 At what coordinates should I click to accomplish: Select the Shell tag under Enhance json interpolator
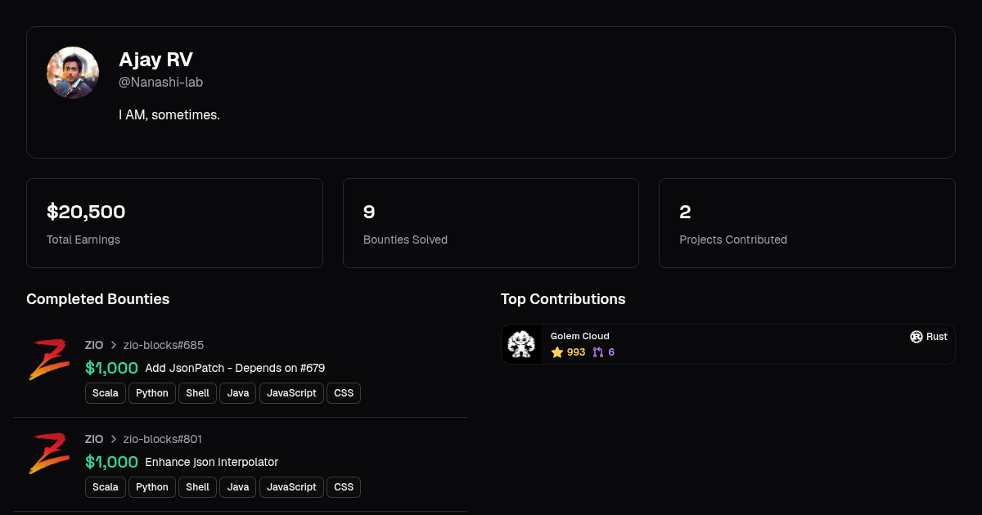click(x=198, y=487)
